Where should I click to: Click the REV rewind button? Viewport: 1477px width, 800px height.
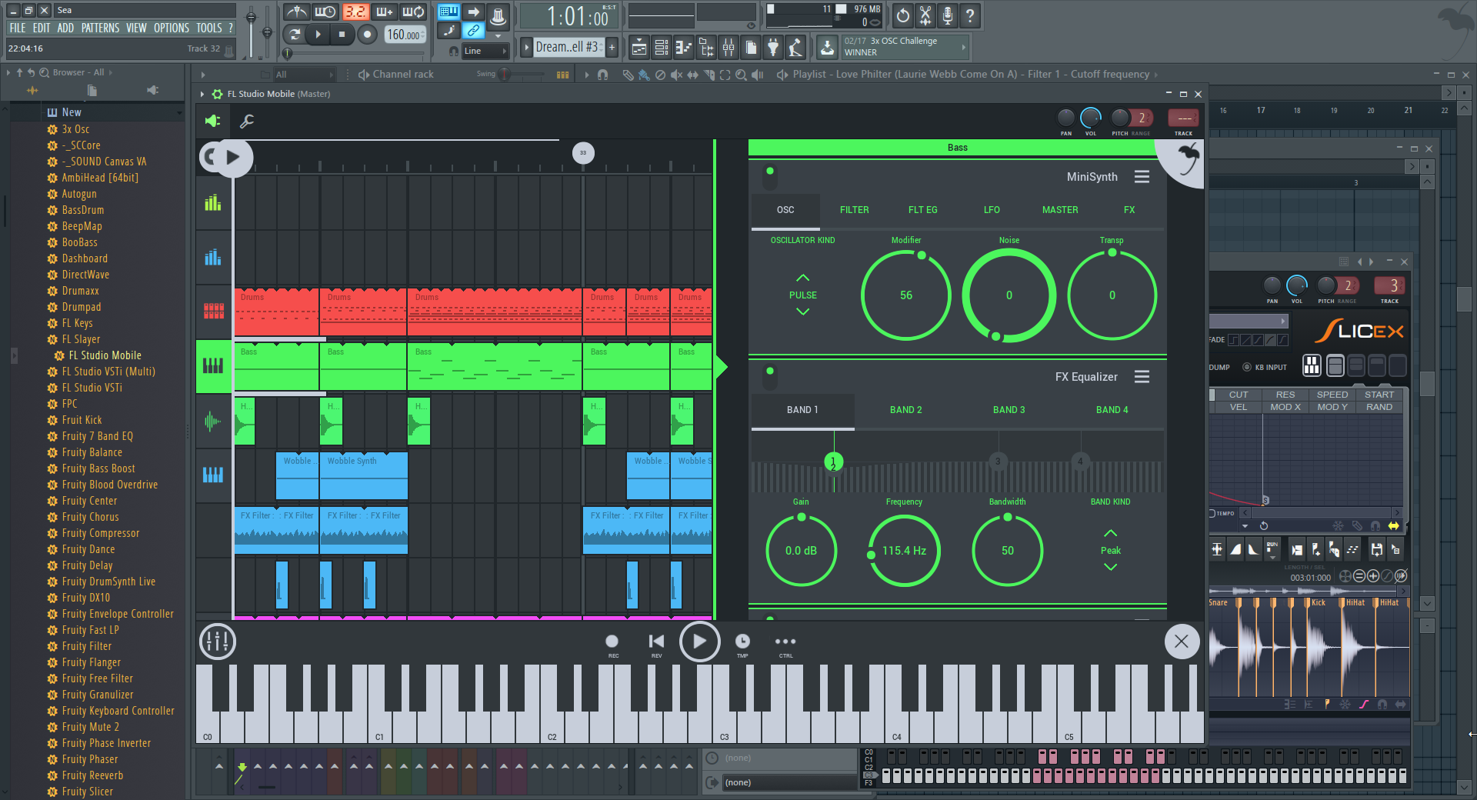point(656,645)
